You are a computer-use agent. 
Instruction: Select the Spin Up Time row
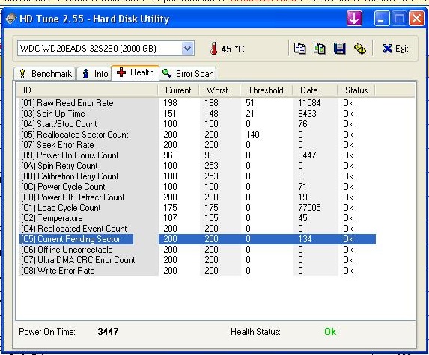197,114
